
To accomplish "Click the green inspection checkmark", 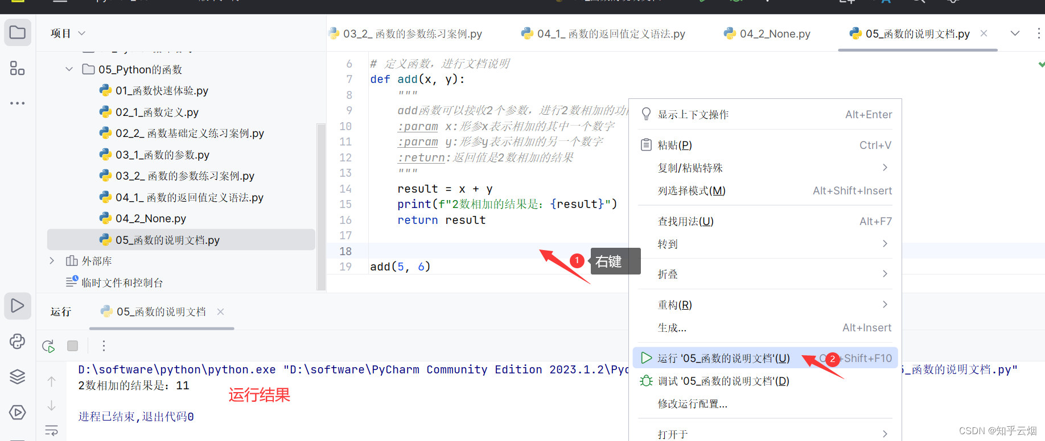I will point(1041,64).
